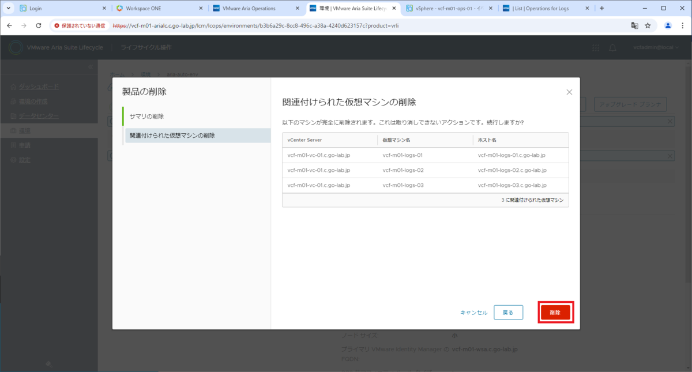The height and width of the screenshot is (372, 692).
Task: Reload the page
Action: 39,25
